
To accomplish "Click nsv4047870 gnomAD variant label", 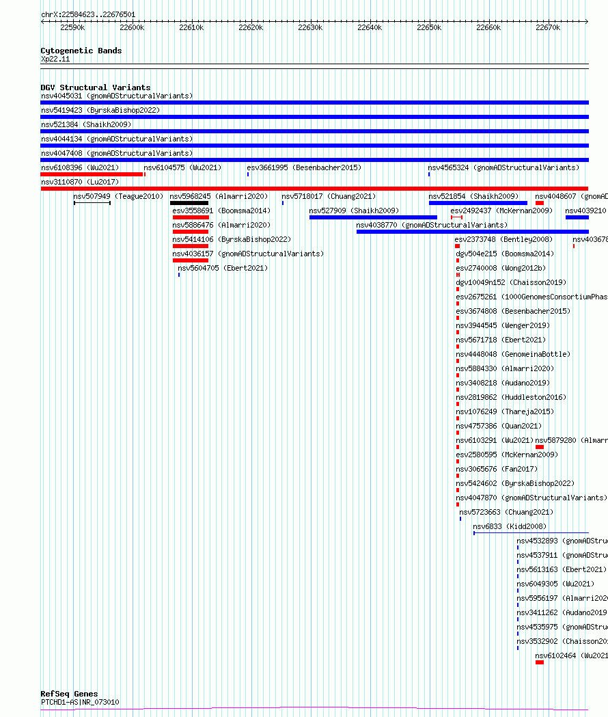I will (531, 498).
